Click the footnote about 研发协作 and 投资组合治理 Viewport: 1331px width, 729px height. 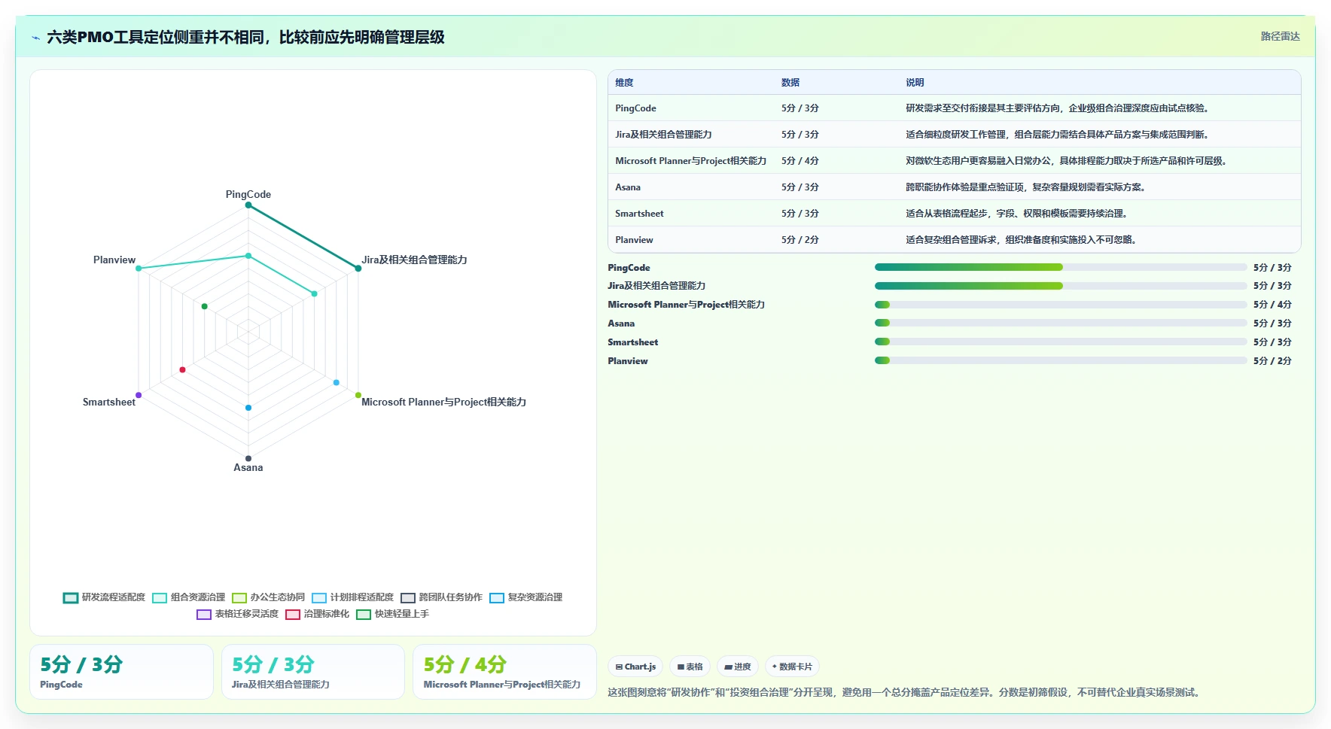pyautogui.click(x=906, y=692)
